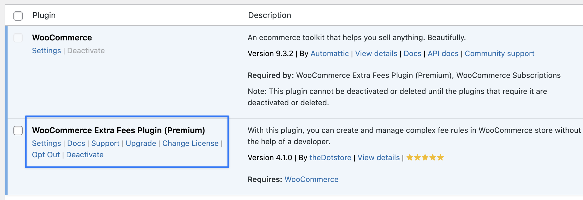View details for WooCommerce version 9.3.2
Viewport: 583px width, 200px height.
[x=376, y=53]
